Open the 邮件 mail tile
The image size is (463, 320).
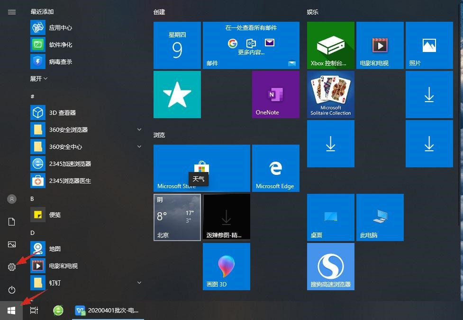tap(251, 45)
